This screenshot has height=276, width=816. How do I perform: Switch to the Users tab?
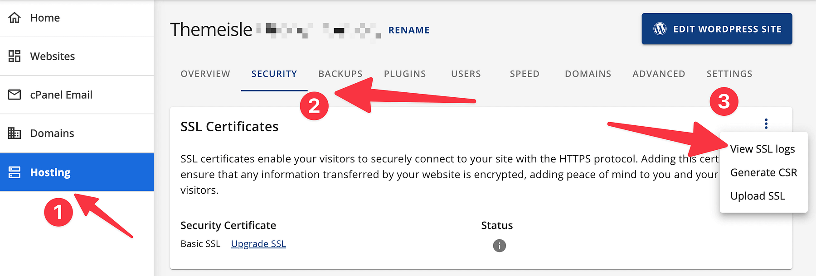pos(466,73)
